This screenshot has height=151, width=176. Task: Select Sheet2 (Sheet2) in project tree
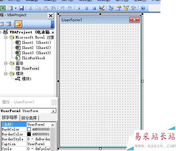coord(36,48)
